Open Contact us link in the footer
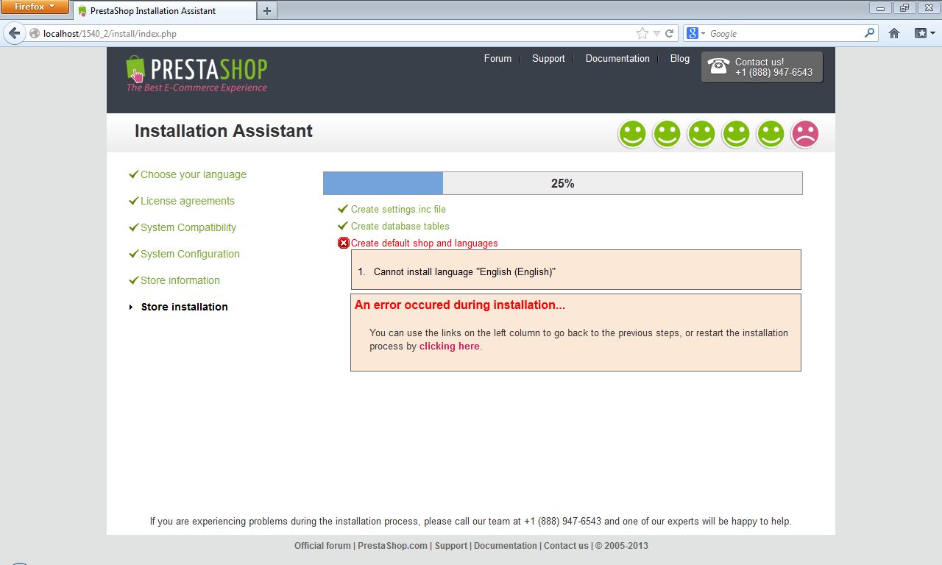 pos(566,546)
